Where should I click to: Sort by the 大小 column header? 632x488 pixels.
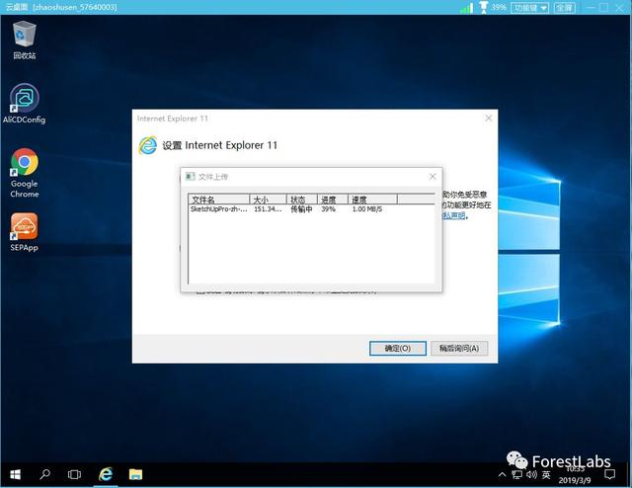(x=268, y=200)
